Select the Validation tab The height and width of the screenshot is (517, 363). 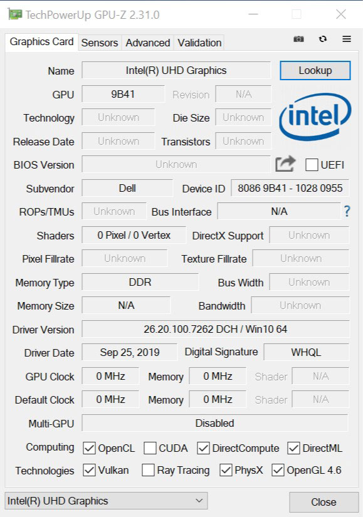(x=199, y=43)
